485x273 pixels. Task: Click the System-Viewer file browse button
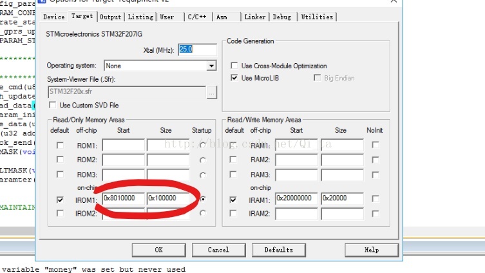[211, 92]
